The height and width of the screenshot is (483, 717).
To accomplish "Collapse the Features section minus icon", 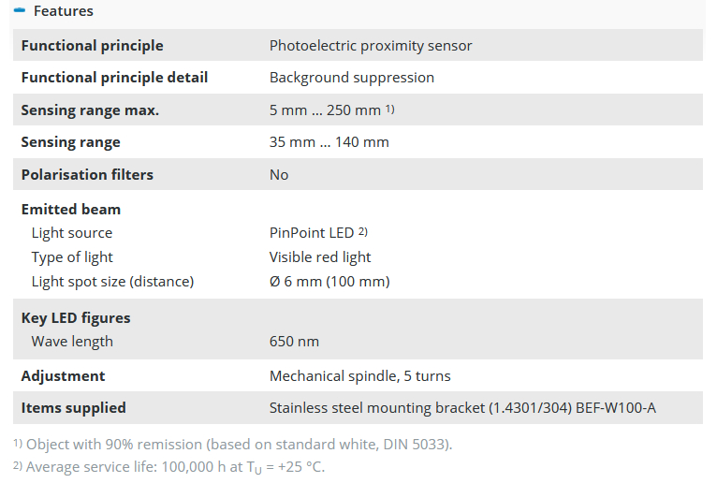I will click(x=20, y=11).
